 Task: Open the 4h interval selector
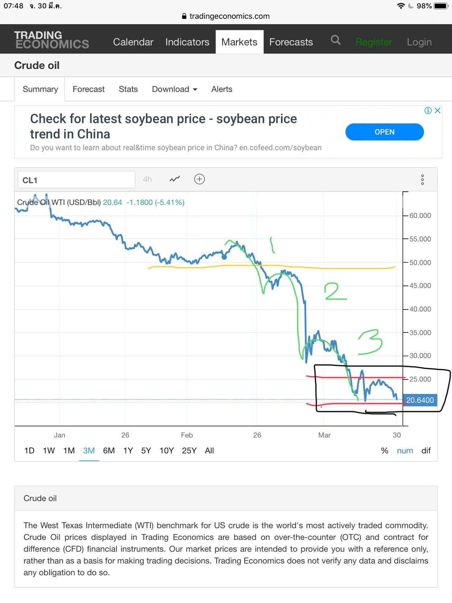click(x=147, y=179)
